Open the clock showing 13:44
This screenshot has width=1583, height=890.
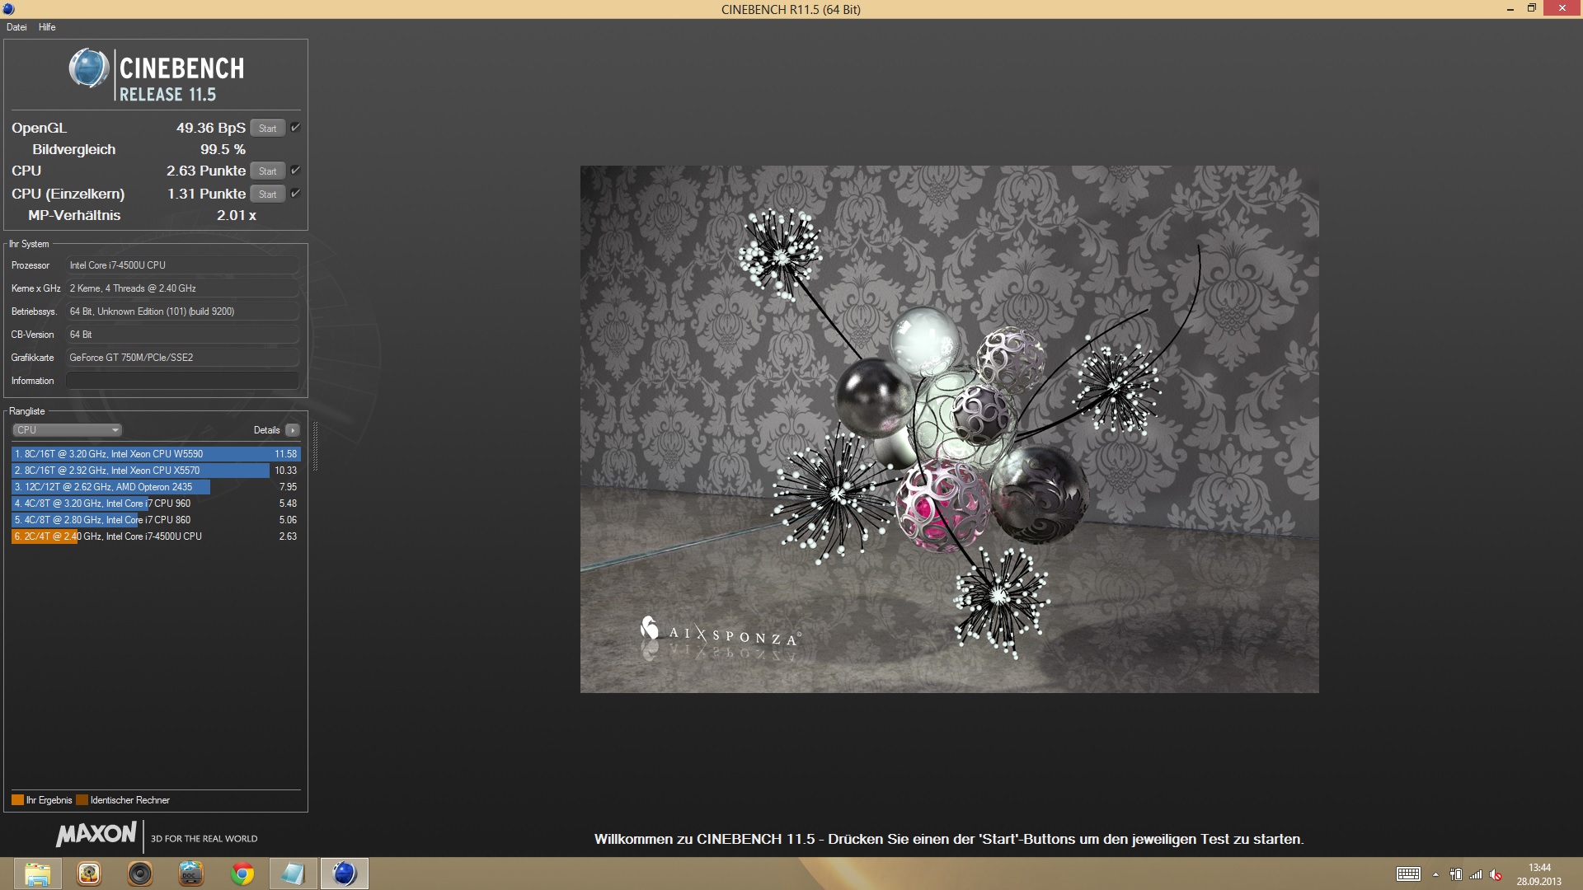(1539, 874)
